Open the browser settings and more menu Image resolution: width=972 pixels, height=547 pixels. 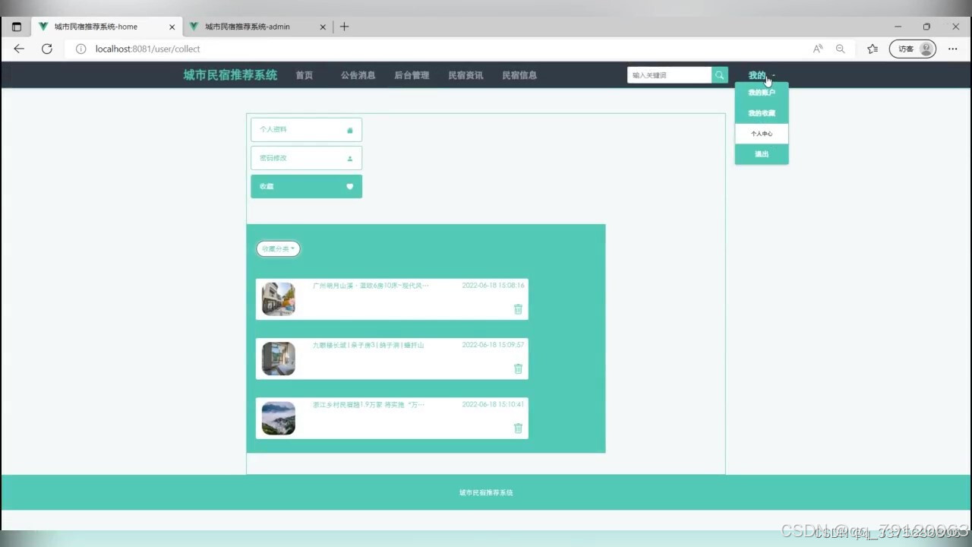(x=953, y=49)
